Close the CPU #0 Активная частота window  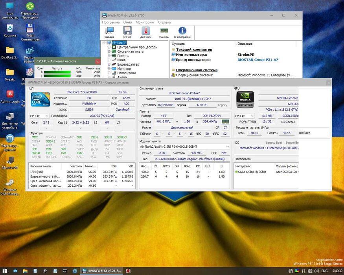tap(98, 61)
